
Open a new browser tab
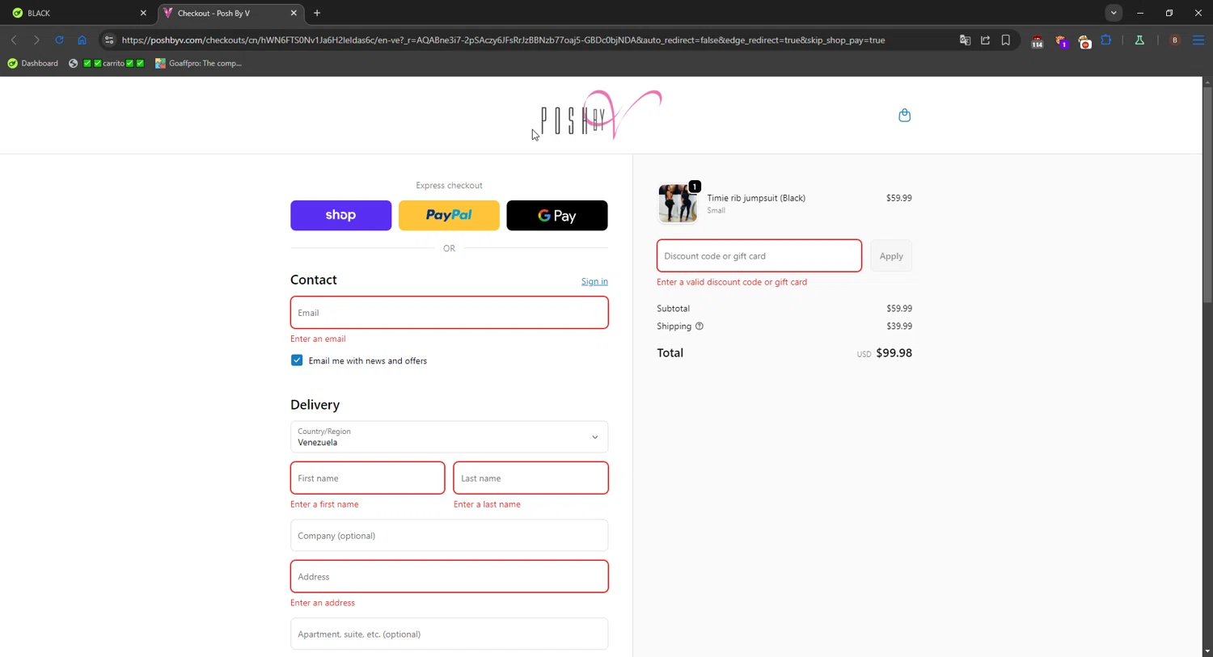[x=317, y=13]
